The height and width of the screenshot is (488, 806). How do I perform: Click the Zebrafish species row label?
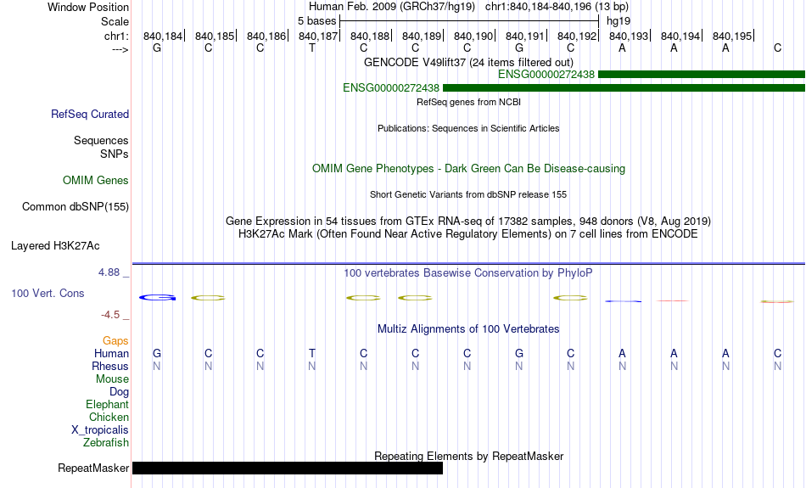(106, 443)
